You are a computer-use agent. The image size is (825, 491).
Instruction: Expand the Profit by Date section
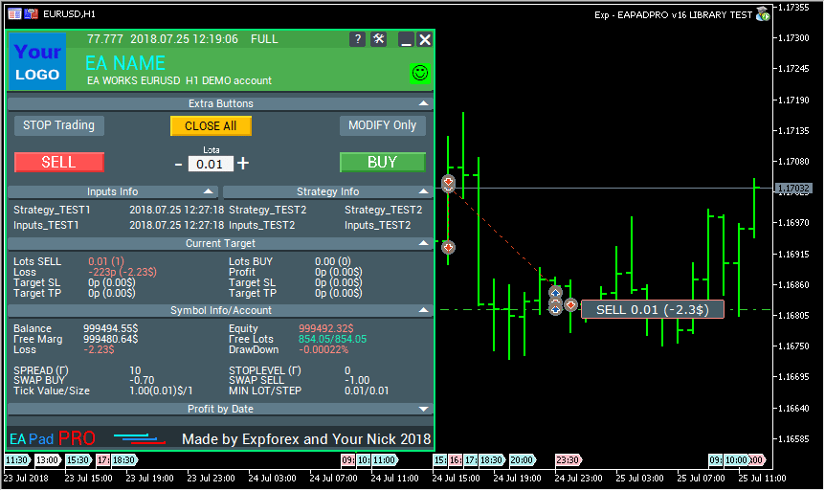point(423,409)
